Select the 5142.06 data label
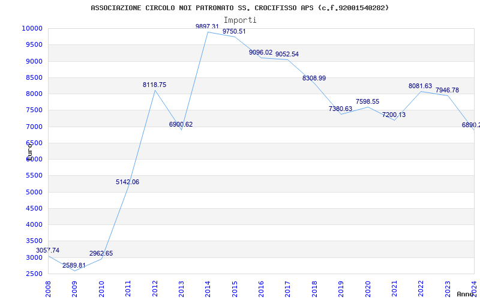Image resolution: width=480 pixels, height=300 pixels. point(127,182)
